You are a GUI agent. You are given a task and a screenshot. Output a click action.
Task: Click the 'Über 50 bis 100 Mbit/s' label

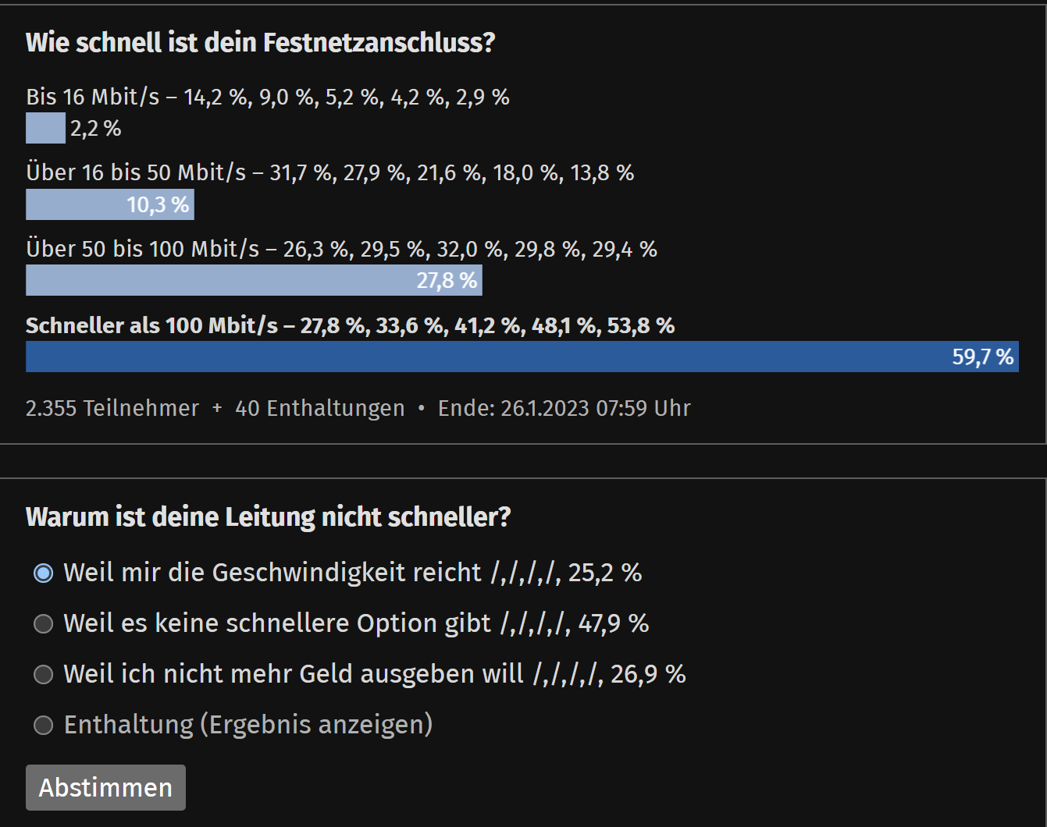tap(142, 249)
